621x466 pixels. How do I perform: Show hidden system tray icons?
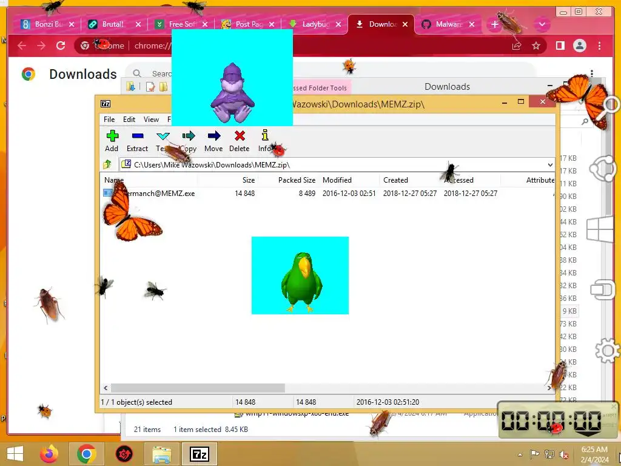click(520, 454)
